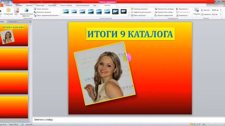
Task: Click the Ширина width input field
Action: (215, 14)
